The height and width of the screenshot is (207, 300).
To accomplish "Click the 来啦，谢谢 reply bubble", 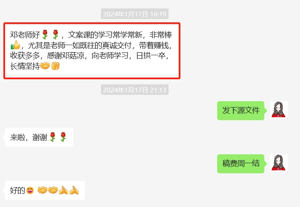I will (39, 137).
